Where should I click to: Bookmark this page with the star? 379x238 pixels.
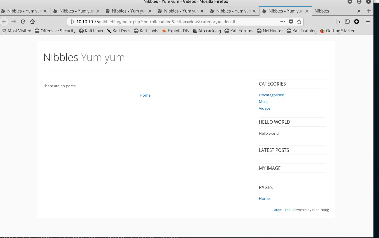[x=299, y=22]
